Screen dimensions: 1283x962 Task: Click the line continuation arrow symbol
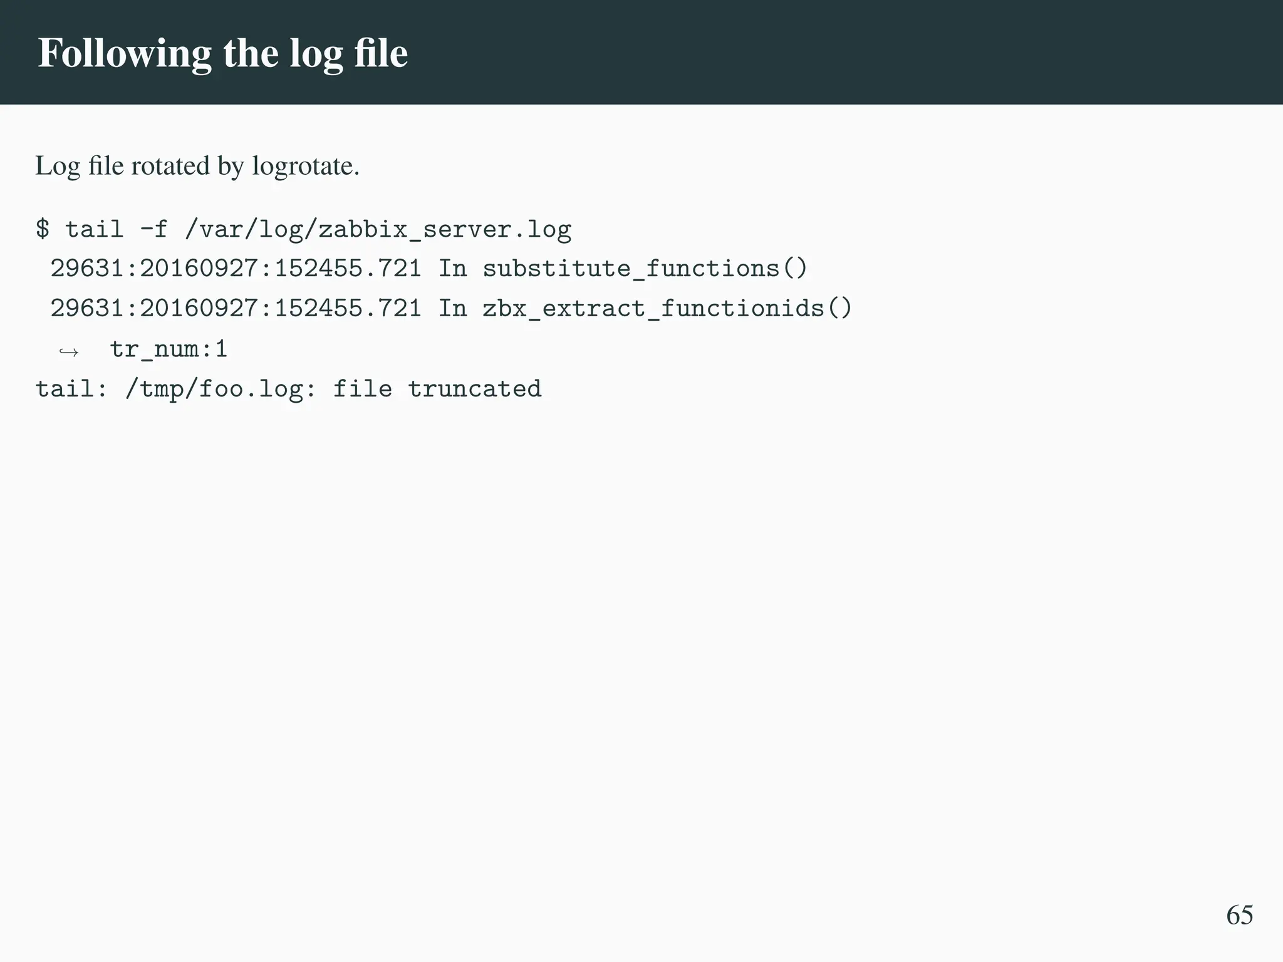[68, 352]
